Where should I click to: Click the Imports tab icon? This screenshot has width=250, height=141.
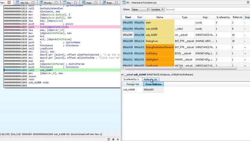(84, 3)
